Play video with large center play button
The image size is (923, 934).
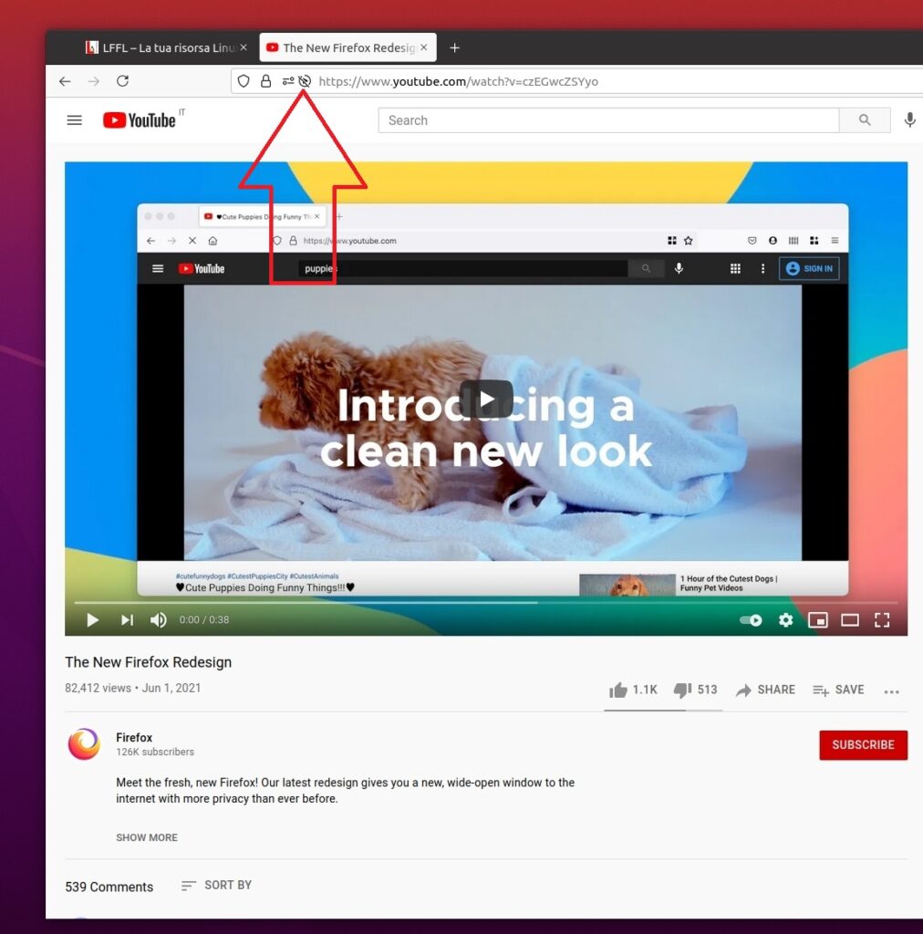tap(486, 399)
